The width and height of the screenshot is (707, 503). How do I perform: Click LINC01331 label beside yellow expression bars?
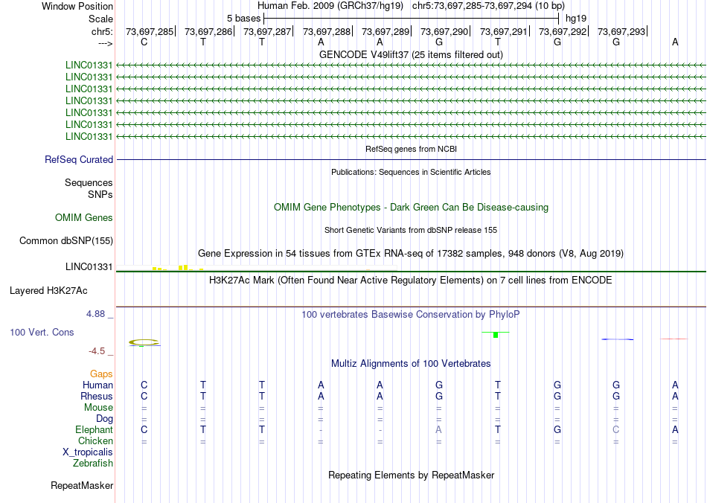[x=89, y=267]
